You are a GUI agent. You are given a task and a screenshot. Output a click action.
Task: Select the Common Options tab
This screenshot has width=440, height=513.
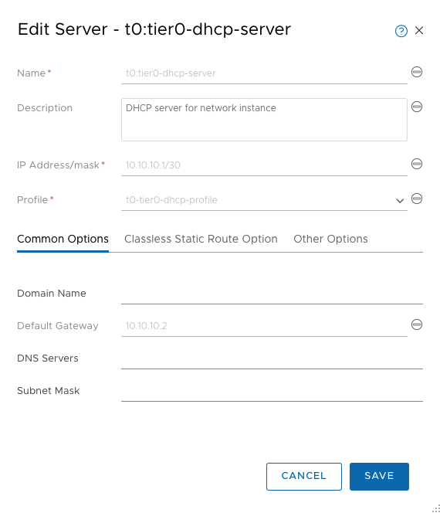click(63, 240)
